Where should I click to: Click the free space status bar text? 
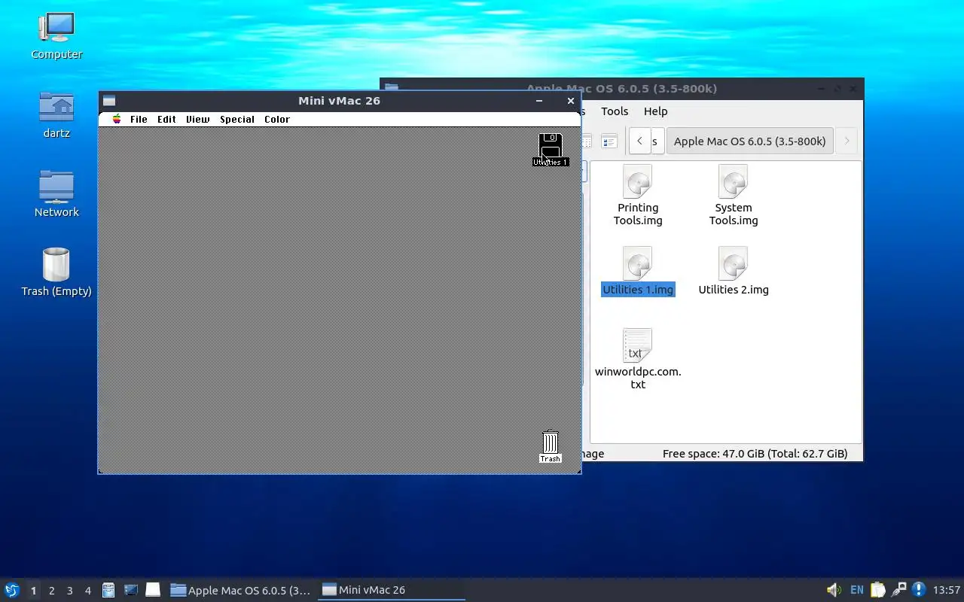coord(755,454)
